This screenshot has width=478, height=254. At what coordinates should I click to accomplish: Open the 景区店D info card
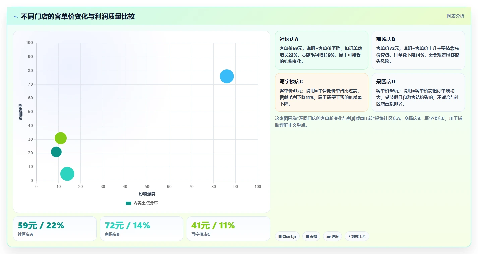pos(418,92)
